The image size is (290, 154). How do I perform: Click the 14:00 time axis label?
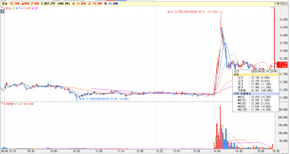[217, 151]
